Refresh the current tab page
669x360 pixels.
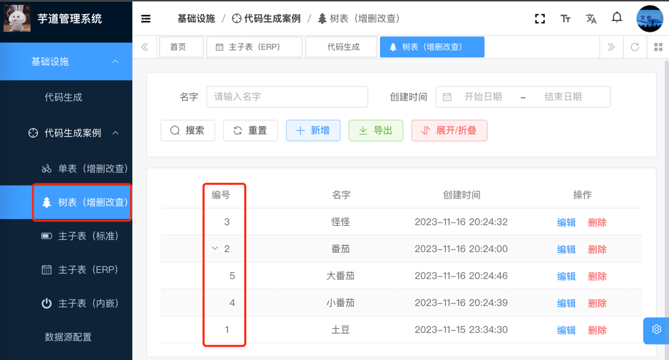(x=635, y=47)
